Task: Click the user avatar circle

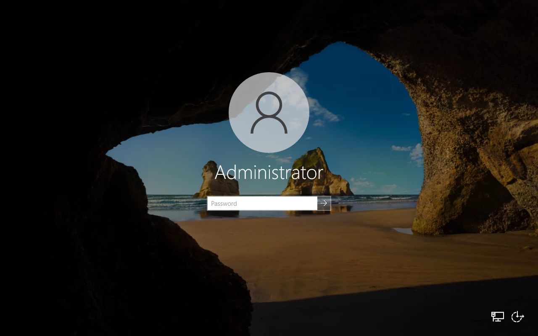Action: tap(269, 113)
